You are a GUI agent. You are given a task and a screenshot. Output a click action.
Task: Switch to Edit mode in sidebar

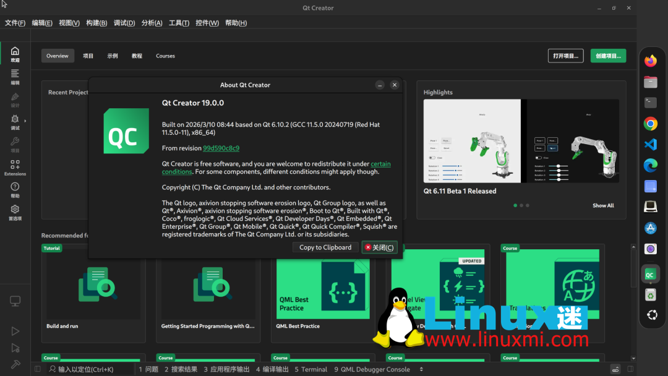click(15, 77)
